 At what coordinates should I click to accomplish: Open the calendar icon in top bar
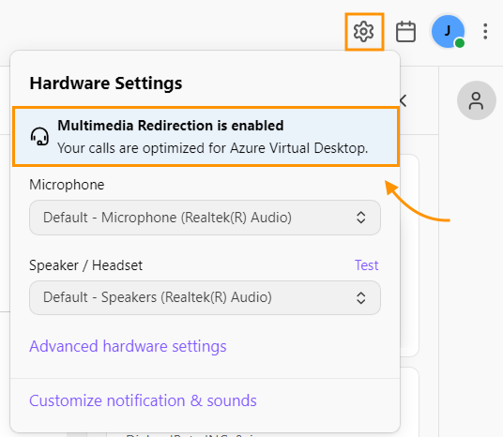pyautogui.click(x=405, y=32)
